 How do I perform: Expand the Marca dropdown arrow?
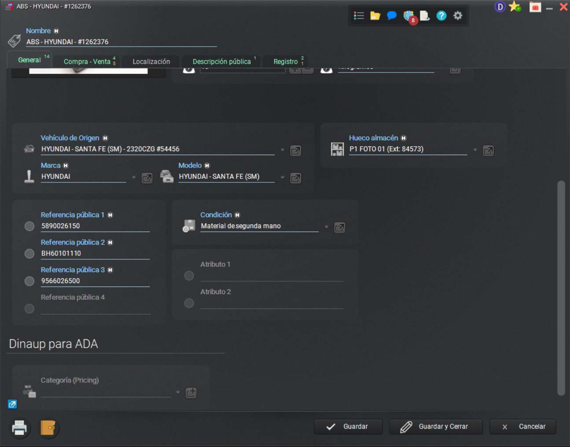click(134, 178)
